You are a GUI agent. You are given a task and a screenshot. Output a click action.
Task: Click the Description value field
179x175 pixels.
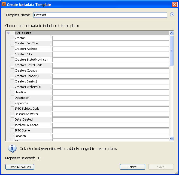pyautogui.click(x=111, y=98)
